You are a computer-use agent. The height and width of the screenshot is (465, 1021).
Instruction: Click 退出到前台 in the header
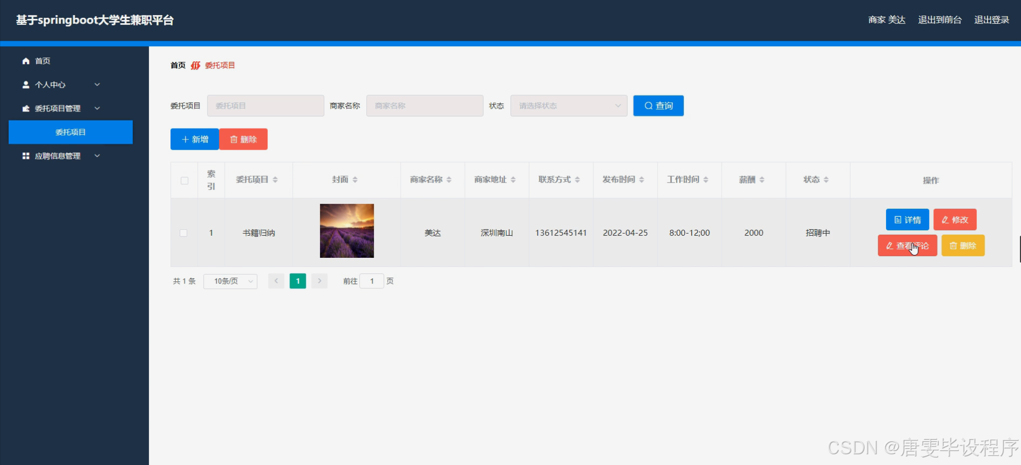click(x=940, y=20)
